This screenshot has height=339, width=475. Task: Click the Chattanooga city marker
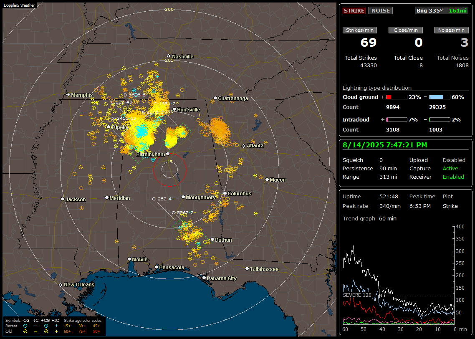point(215,98)
